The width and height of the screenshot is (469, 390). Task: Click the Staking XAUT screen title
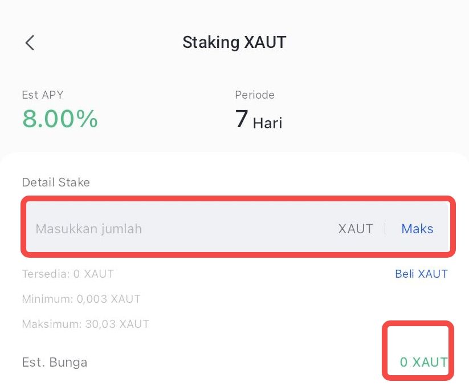[x=234, y=42]
